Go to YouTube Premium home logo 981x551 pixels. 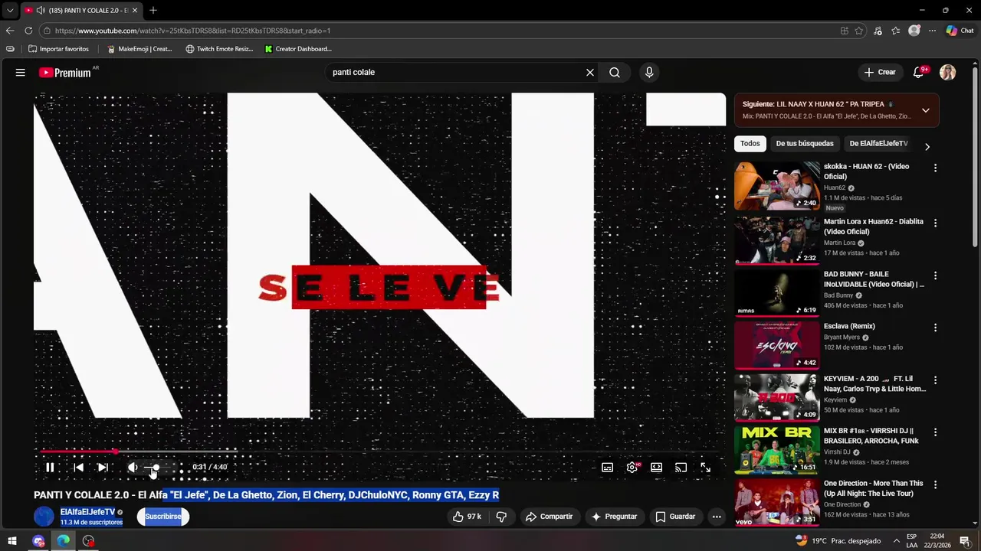(67, 73)
